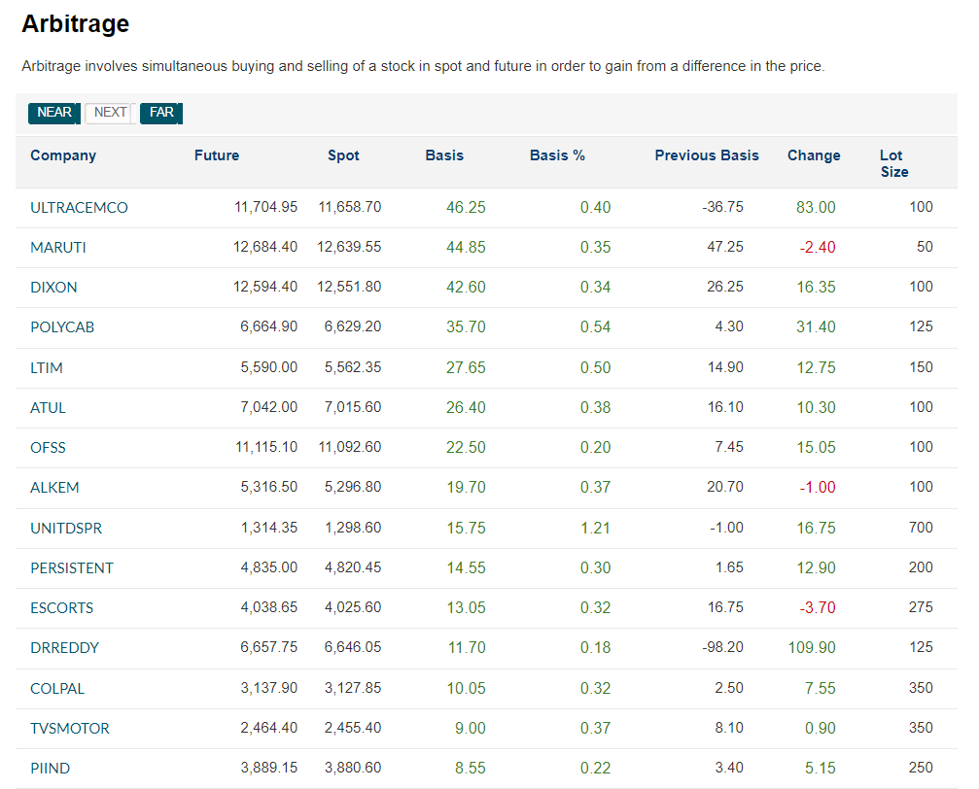Select DRREDDY previous basis -98.20

tap(723, 648)
